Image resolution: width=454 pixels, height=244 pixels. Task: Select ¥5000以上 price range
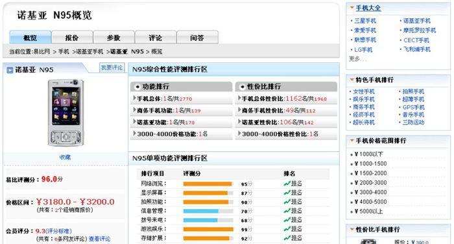(368, 212)
